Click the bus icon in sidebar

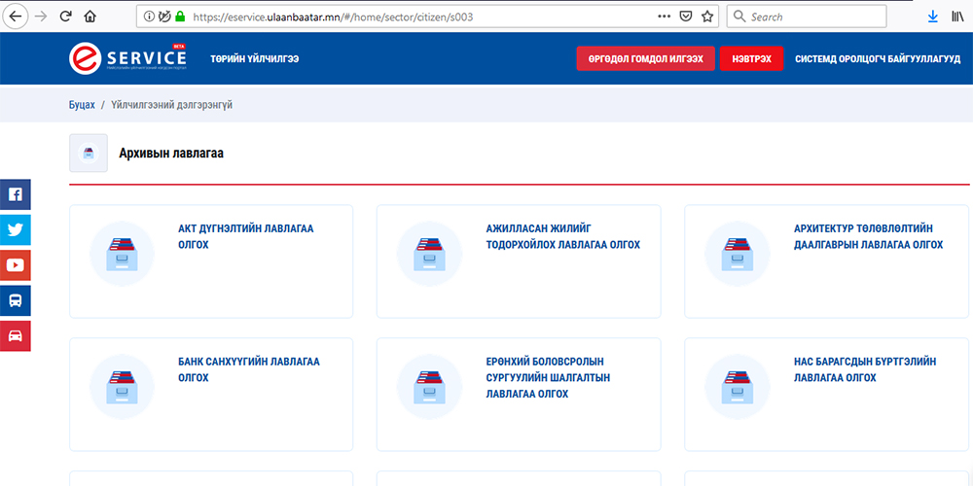[x=15, y=300]
